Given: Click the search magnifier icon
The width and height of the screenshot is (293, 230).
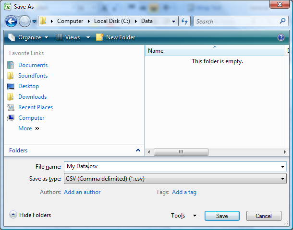Looking at the screenshot, I should (282, 21).
